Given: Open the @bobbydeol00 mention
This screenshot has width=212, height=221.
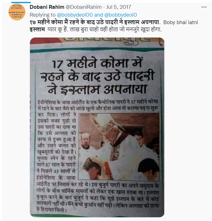Looking at the screenshot, I should [75, 15].
